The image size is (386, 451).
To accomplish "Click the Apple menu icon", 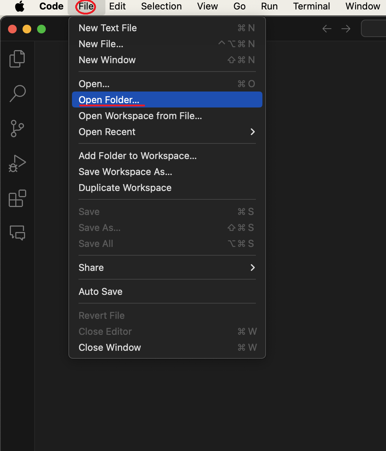I will (x=20, y=7).
